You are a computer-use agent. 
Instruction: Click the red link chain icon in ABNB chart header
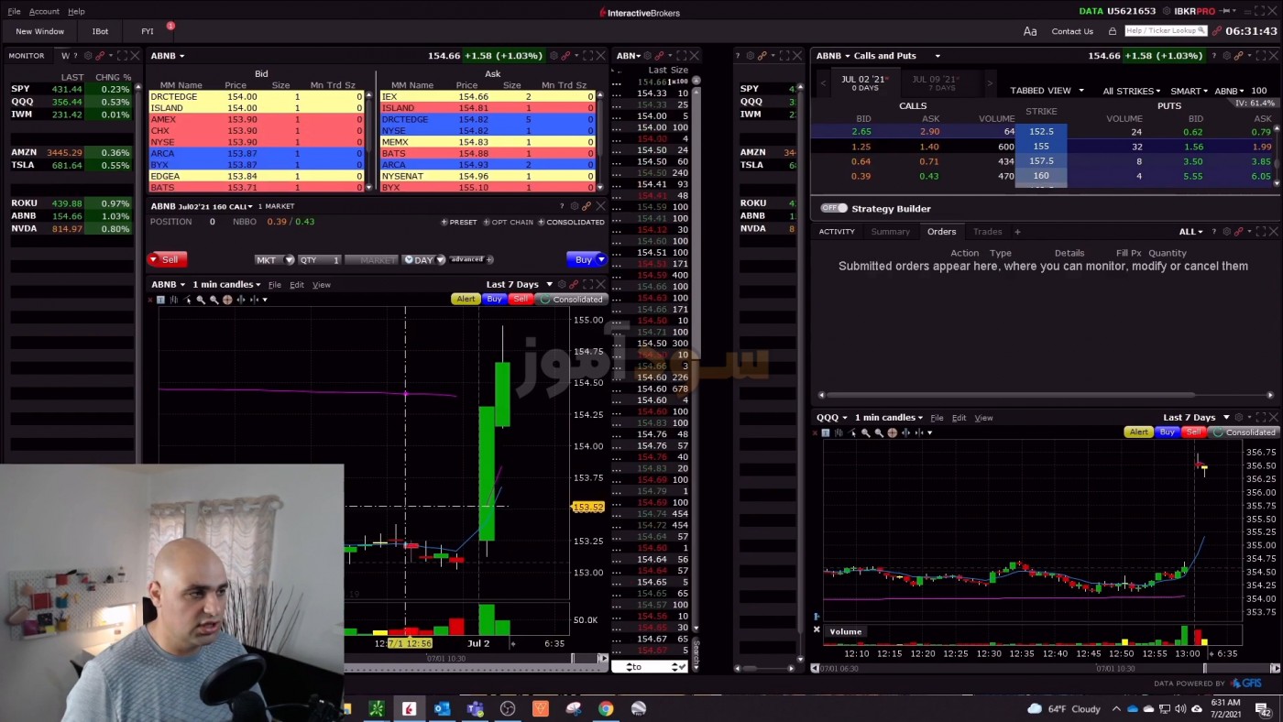coord(574,284)
